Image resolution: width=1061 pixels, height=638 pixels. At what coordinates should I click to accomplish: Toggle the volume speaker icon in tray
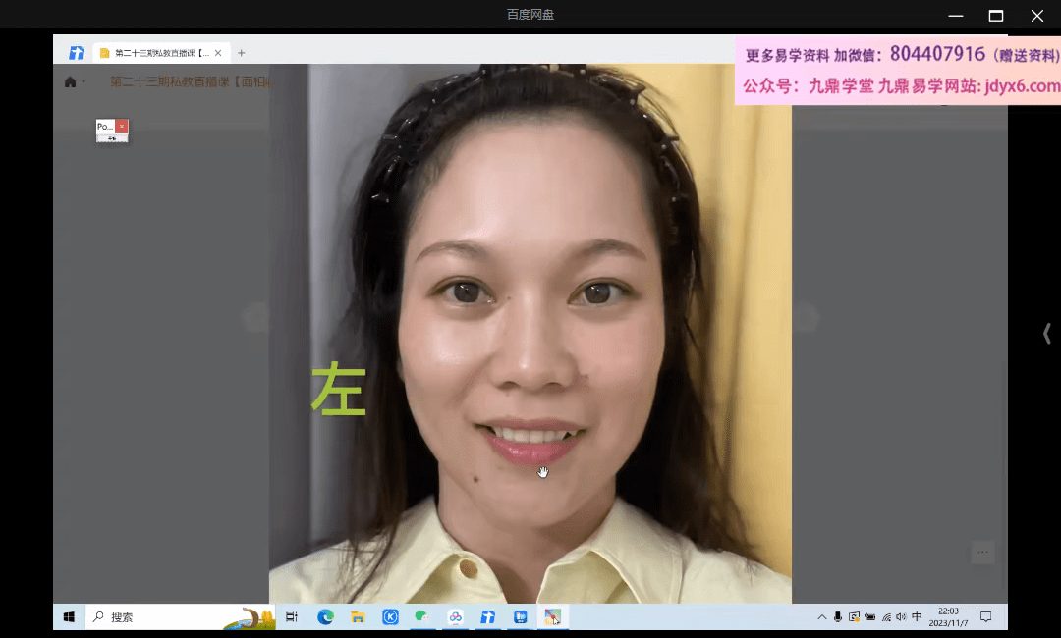point(901,617)
